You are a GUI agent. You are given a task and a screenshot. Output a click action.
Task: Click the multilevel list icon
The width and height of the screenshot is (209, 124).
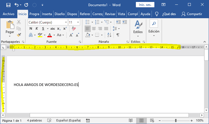(107, 22)
